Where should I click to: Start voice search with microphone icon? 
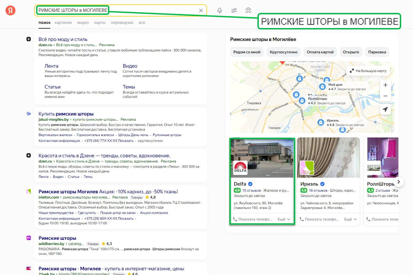point(219,10)
